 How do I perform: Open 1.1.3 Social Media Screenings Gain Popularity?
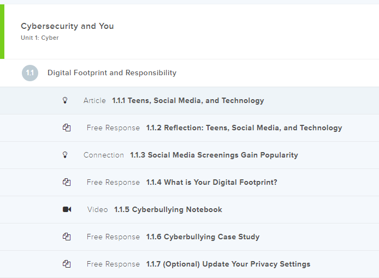214,155
